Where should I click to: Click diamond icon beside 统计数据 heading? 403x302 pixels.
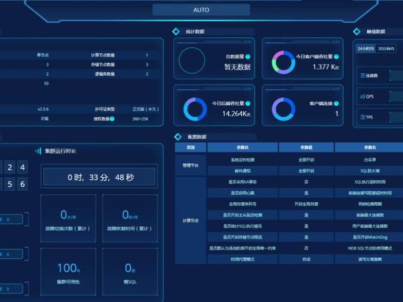point(176,32)
